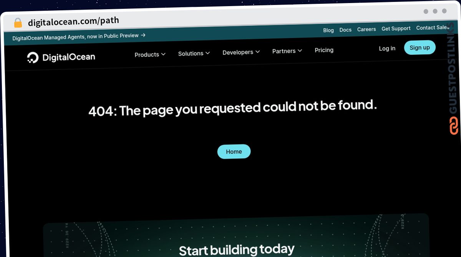Screen dimensions: 461x257
Task: Expand the Products dropdown menu
Action: pos(150,54)
